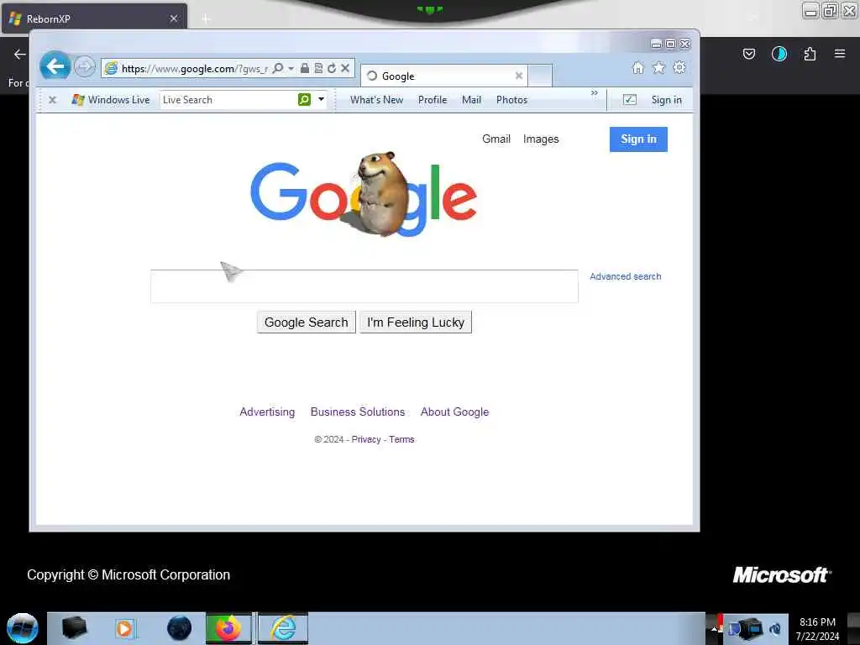This screenshot has height=645, width=860.
Task: Open the extensions puzzle piece icon
Action: [810, 54]
